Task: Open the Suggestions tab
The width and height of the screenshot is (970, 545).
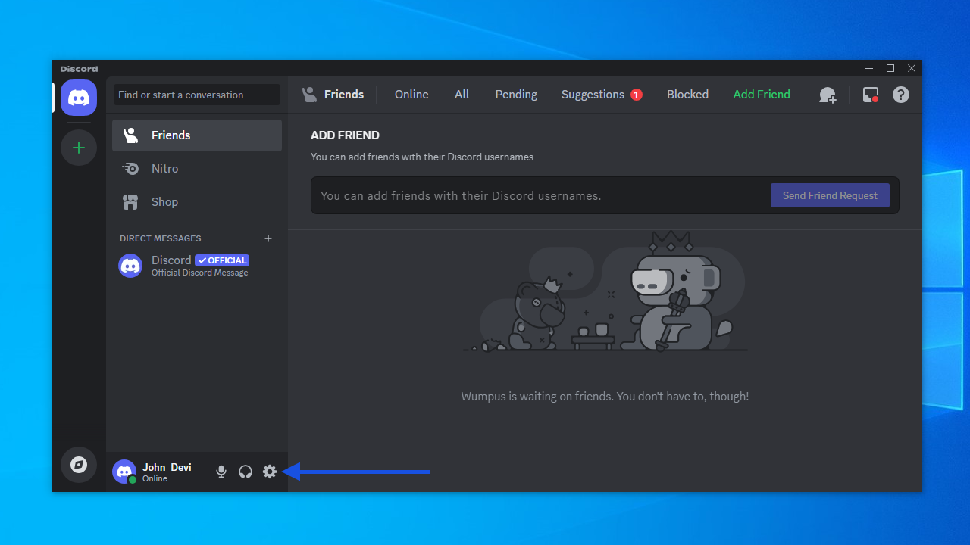Action: click(593, 95)
